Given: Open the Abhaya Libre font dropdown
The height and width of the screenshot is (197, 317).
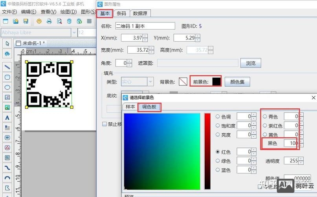Looking at the screenshot, I should pos(74,32).
